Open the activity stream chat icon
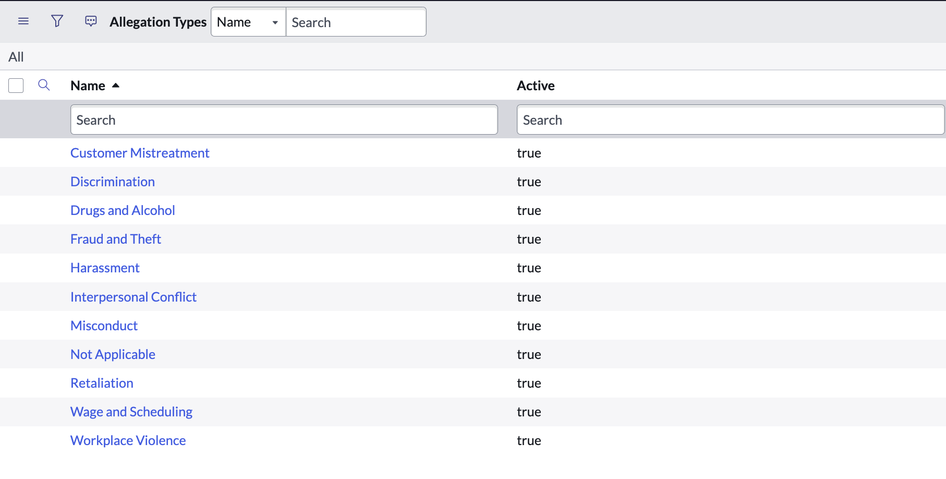 pos(91,21)
